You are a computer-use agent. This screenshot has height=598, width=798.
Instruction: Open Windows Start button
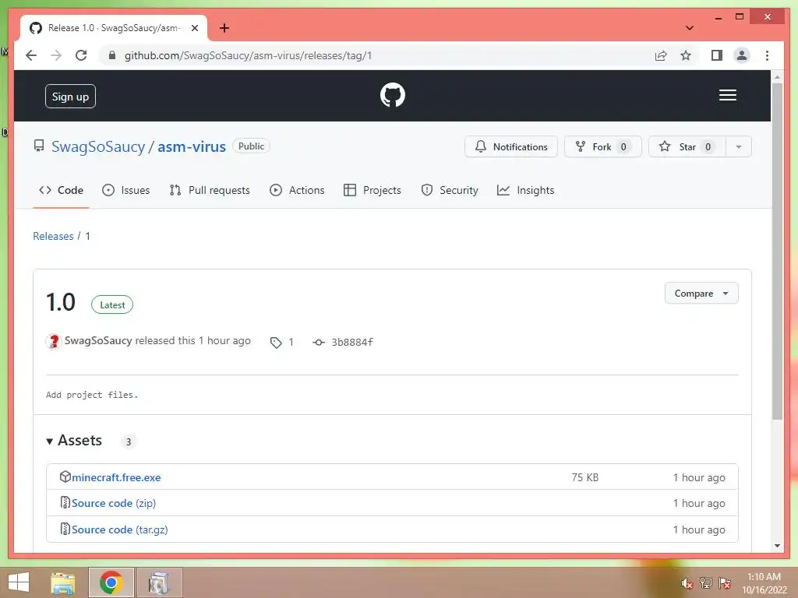click(19, 582)
